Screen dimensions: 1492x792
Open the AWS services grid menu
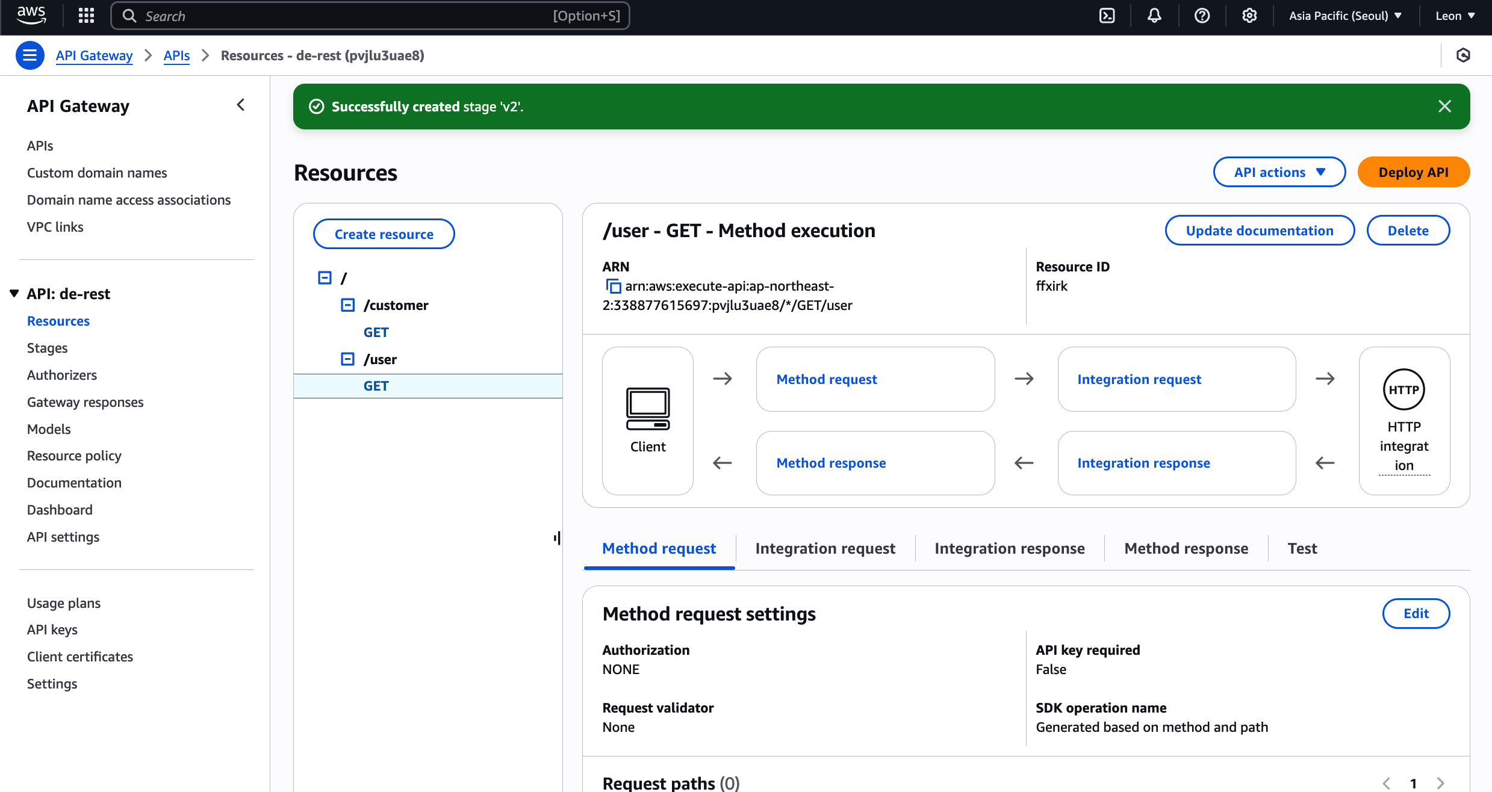click(x=86, y=16)
